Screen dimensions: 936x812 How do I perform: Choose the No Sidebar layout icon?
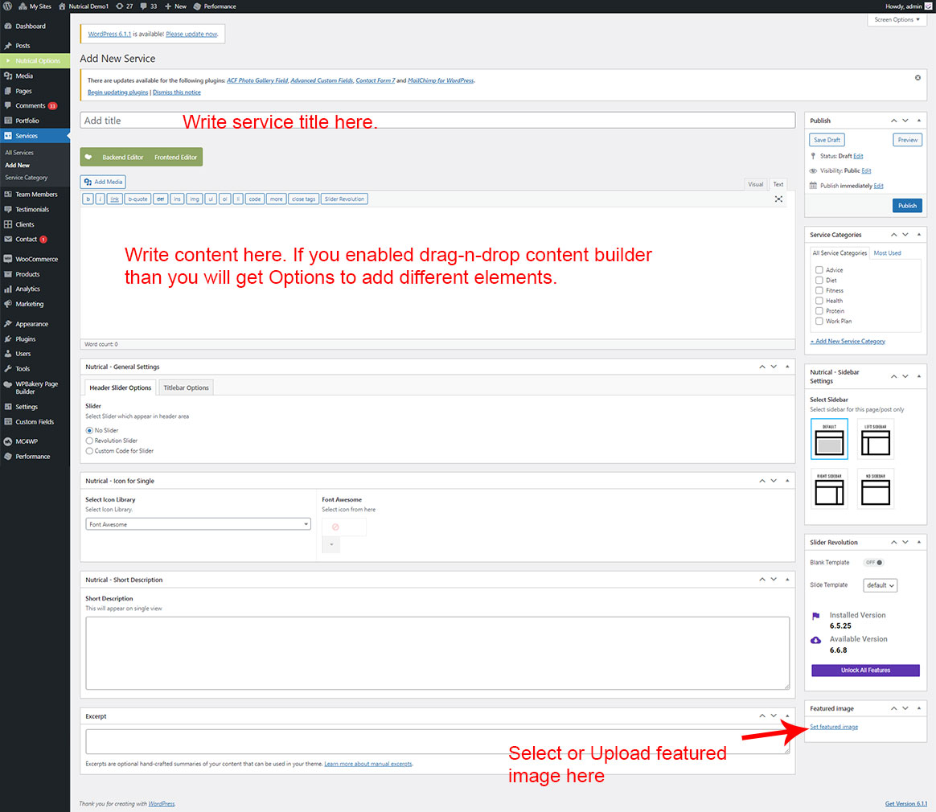tap(875, 489)
